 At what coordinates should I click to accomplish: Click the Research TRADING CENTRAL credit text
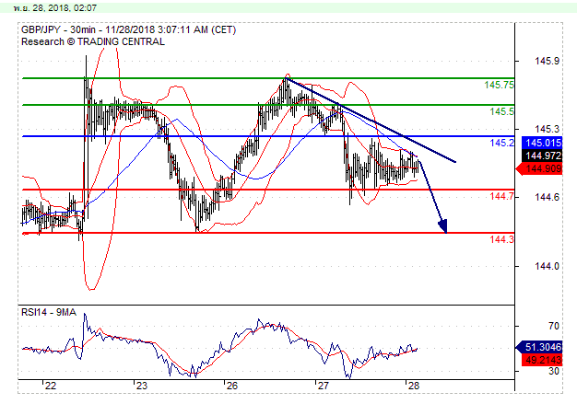click(93, 40)
